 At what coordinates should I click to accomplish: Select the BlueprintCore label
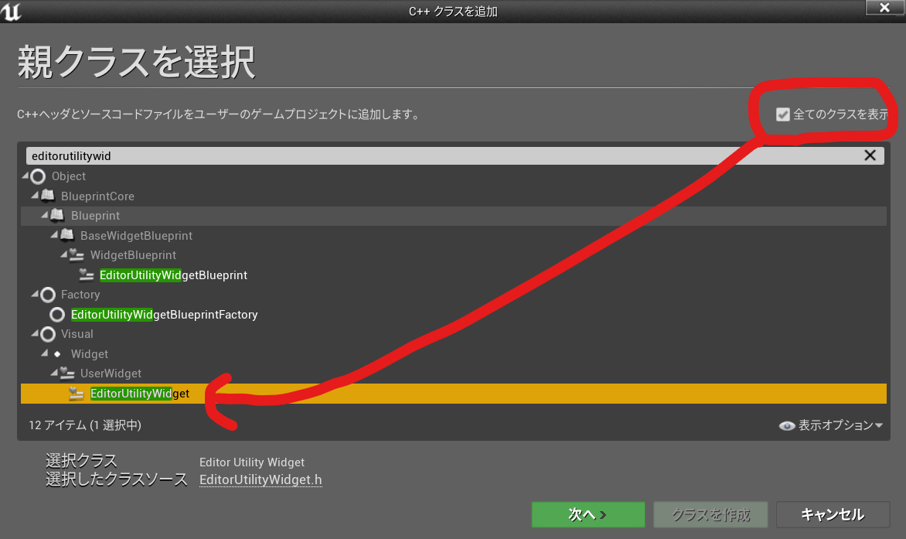(97, 196)
